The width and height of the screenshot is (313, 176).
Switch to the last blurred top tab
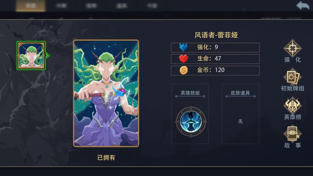[152, 6]
